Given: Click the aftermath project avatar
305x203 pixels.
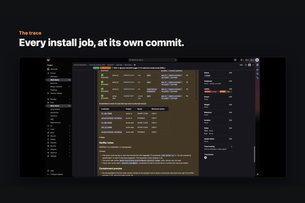Looking at the screenshot, I should point(48,69).
